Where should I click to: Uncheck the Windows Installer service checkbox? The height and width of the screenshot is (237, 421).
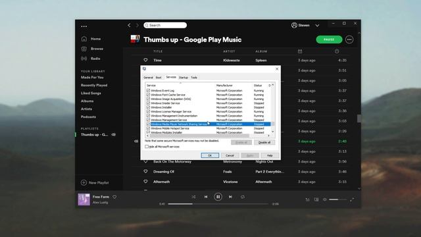tap(148, 107)
